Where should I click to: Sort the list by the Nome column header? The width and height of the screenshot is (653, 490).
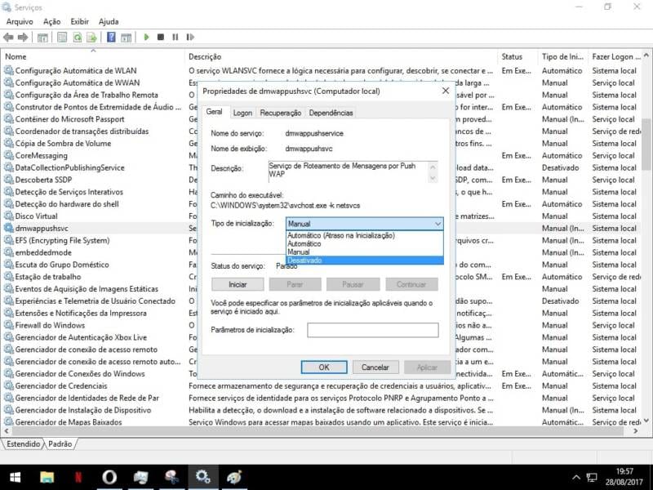93,56
